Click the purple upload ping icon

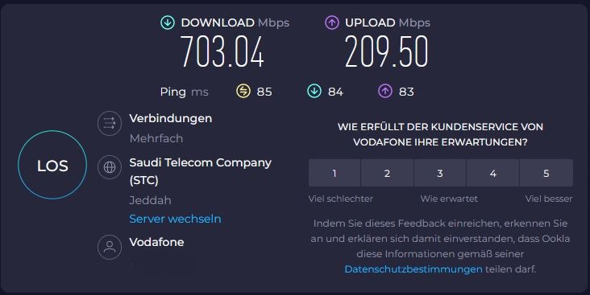pos(385,91)
